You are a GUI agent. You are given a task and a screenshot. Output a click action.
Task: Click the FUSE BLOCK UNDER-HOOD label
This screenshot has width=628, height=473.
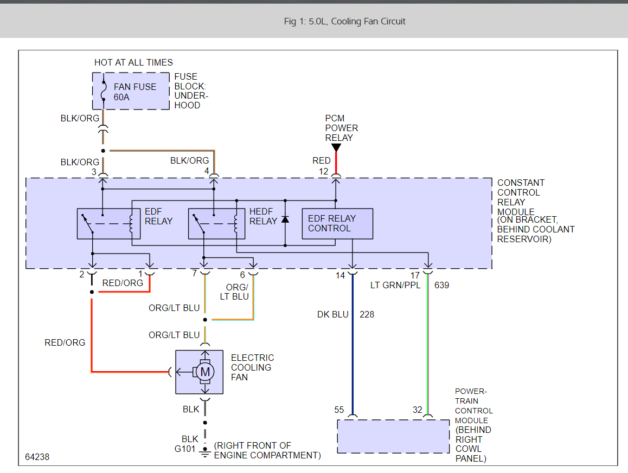coord(191,91)
